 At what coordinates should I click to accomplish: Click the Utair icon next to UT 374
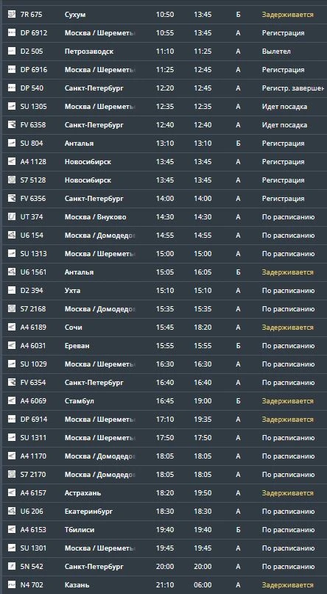coord(12,217)
